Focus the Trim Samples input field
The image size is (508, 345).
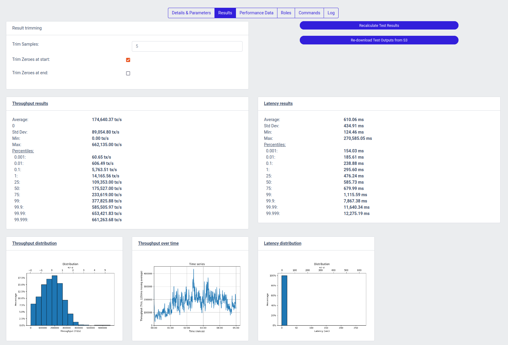coord(187,46)
